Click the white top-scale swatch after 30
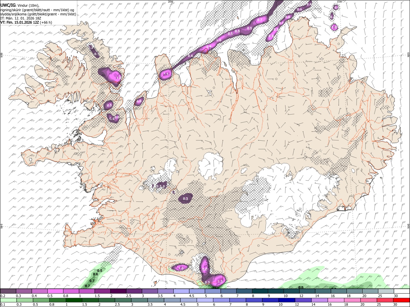Image resolution: width=410 pixels, height=307 pixels. tap(402, 291)
